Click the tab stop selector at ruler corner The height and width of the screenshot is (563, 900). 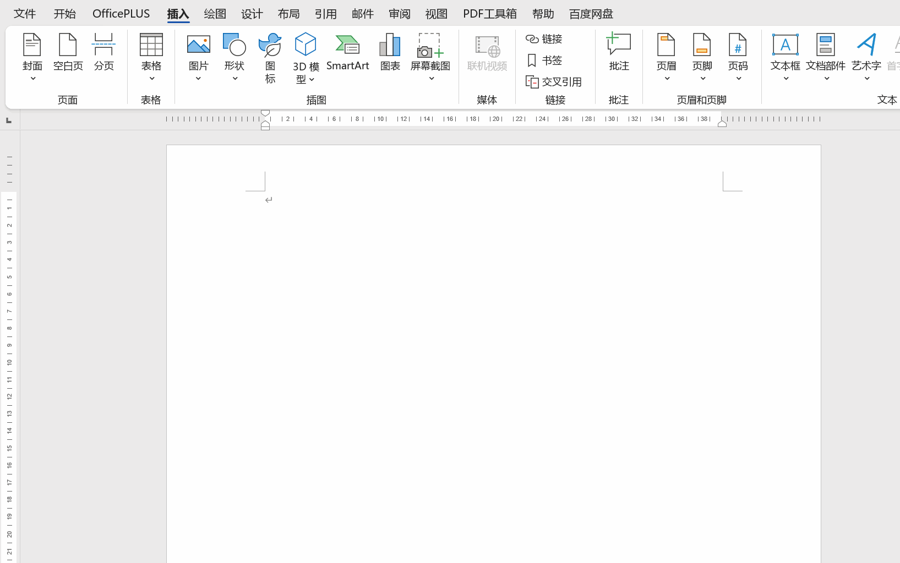9,120
